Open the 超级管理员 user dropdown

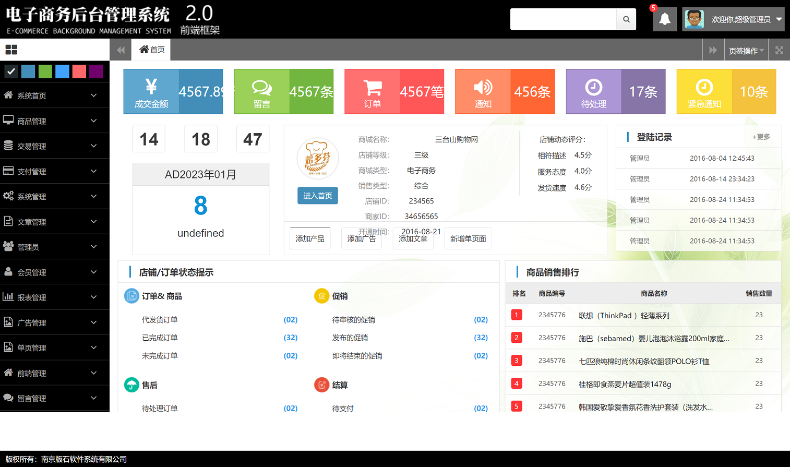point(733,19)
